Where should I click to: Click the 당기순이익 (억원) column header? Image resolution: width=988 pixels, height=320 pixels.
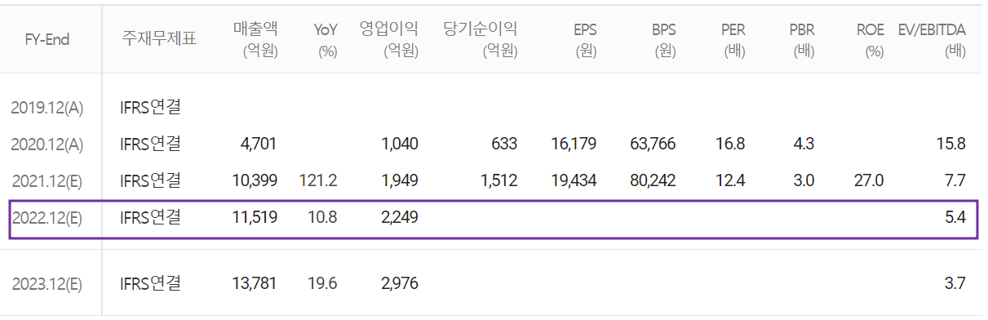coord(481,40)
